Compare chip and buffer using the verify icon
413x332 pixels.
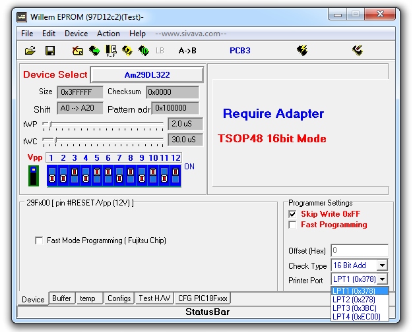point(111,51)
